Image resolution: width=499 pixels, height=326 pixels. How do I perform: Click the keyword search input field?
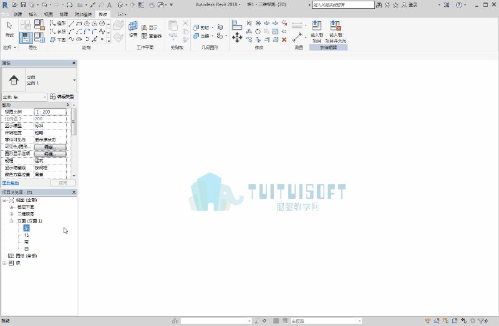343,5
